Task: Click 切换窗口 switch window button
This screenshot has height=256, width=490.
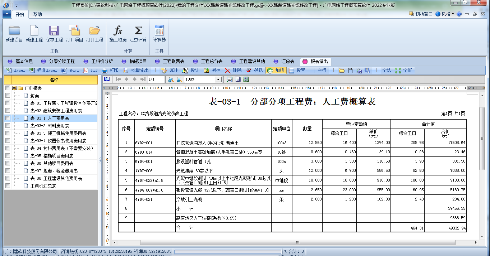Action: (421, 14)
